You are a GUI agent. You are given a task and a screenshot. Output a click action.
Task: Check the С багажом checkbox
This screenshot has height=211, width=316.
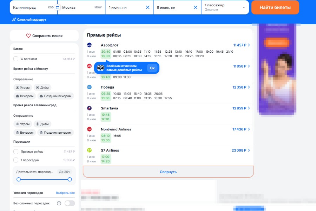pyautogui.click(x=16, y=59)
